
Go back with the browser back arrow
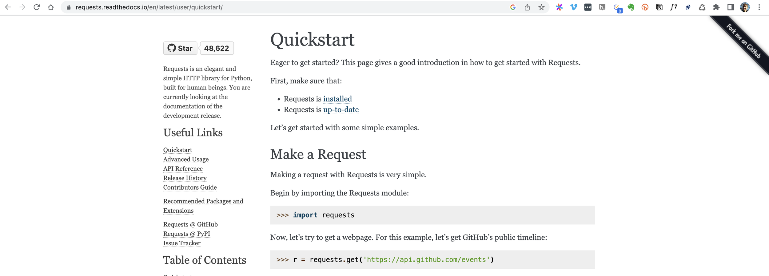[x=8, y=7]
